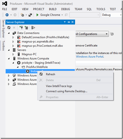This screenshot has width=123, height=139.
Task: Select the Magnus-PC tree item
Action: (x=29, y=54)
